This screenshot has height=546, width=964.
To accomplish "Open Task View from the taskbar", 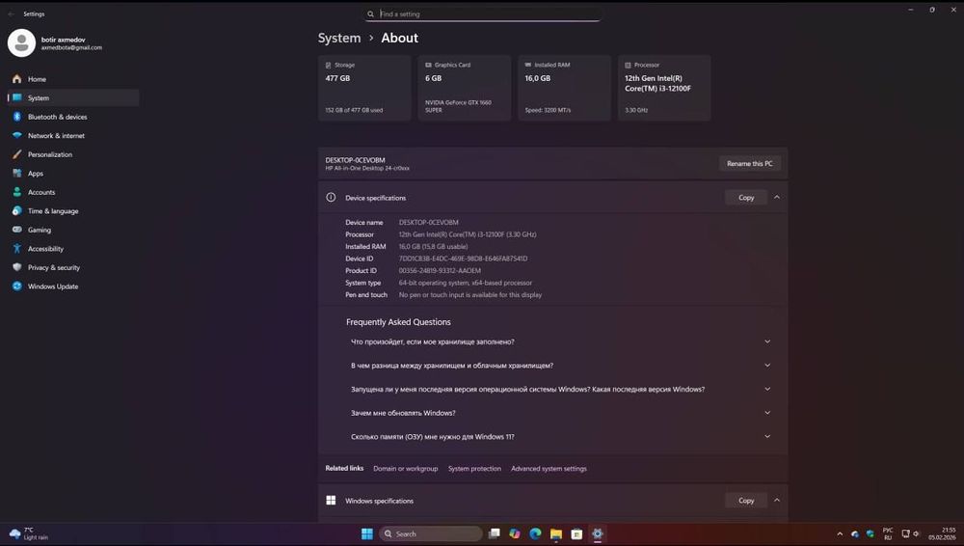I will click(x=495, y=533).
